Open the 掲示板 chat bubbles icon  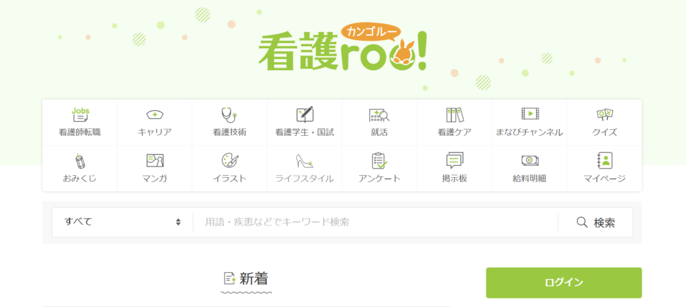(455, 161)
